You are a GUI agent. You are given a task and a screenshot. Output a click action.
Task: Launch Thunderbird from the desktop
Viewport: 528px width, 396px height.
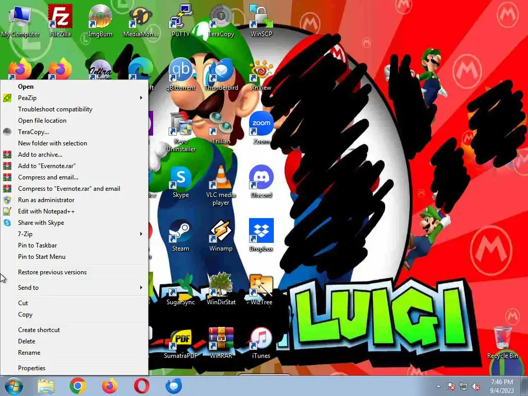(x=221, y=74)
